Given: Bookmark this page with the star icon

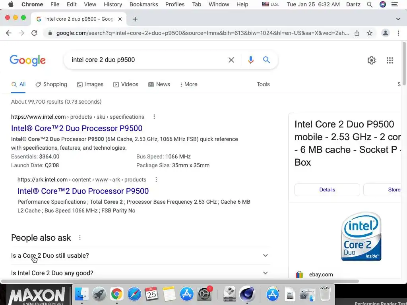Looking at the screenshot, I should pos(370,33).
